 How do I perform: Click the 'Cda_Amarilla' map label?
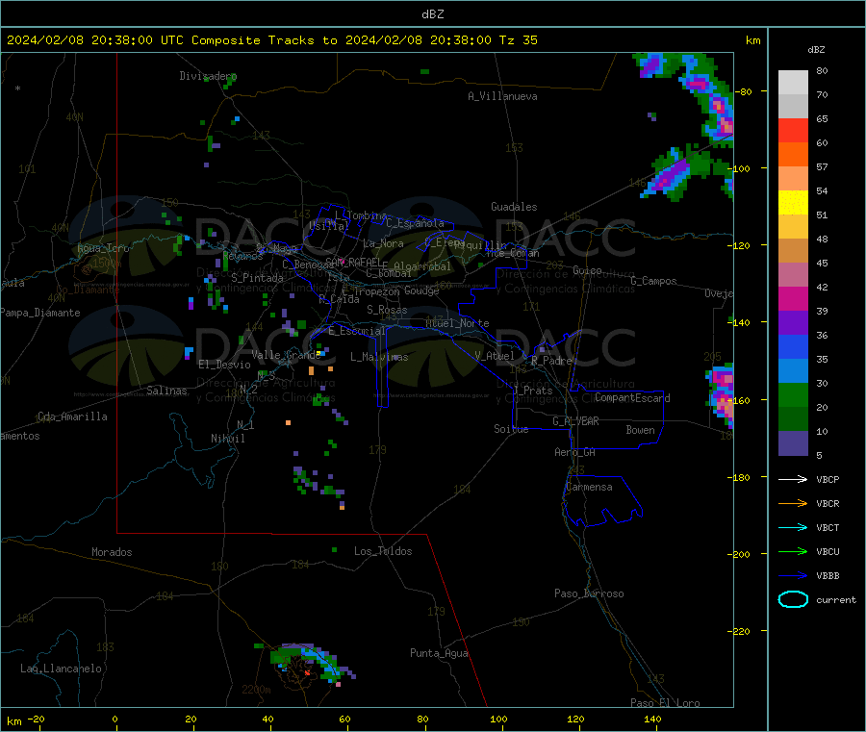(72, 416)
